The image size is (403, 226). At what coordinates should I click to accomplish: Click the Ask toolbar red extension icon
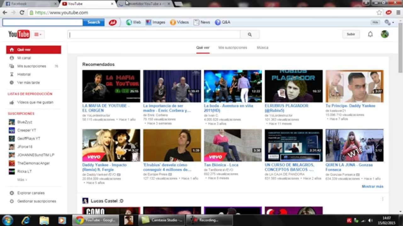(389, 13)
